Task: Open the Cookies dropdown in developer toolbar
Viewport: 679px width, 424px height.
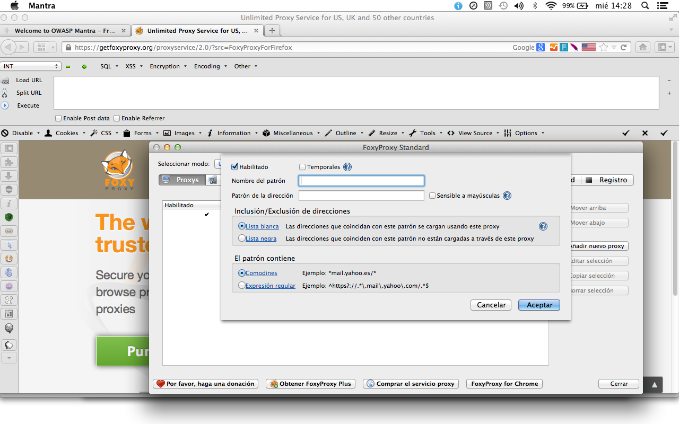Action: click(65, 133)
